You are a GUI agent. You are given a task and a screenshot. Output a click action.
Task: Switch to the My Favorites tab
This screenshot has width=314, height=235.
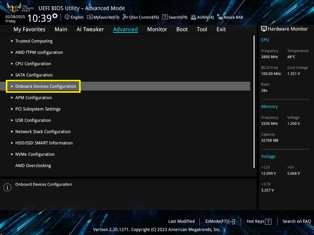point(29,29)
